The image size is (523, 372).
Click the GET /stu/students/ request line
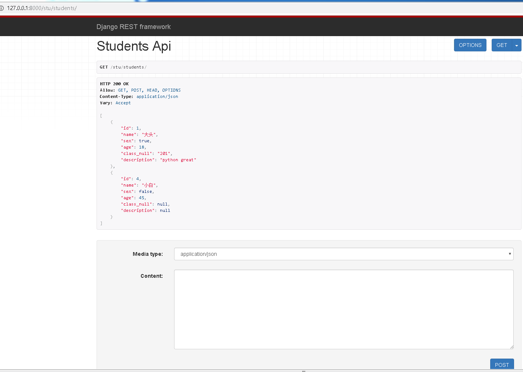pos(123,67)
